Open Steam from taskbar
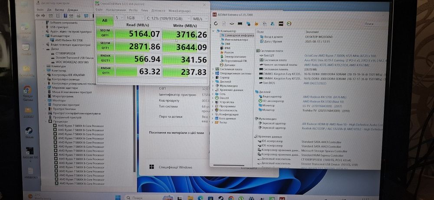Viewport: 434px width, 200px height. [x=221, y=198]
